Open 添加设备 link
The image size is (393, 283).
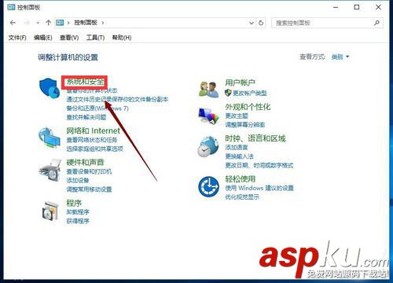[x=78, y=180]
